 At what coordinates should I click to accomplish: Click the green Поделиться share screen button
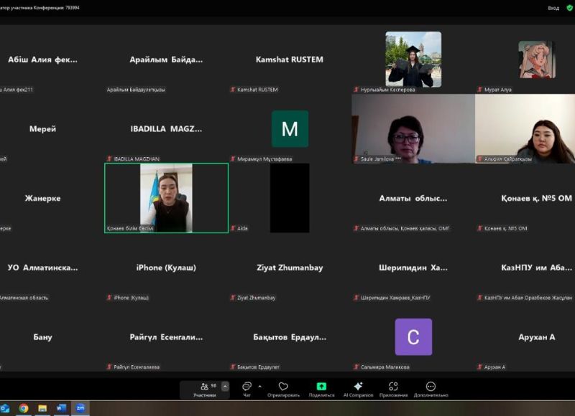[x=321, y=389]
